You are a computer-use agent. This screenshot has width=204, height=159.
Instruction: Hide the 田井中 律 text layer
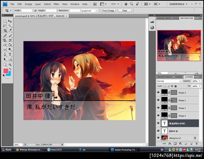point(158,131)
